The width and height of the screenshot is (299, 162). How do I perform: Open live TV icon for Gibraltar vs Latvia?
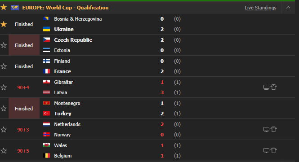(x=266, y=88)
